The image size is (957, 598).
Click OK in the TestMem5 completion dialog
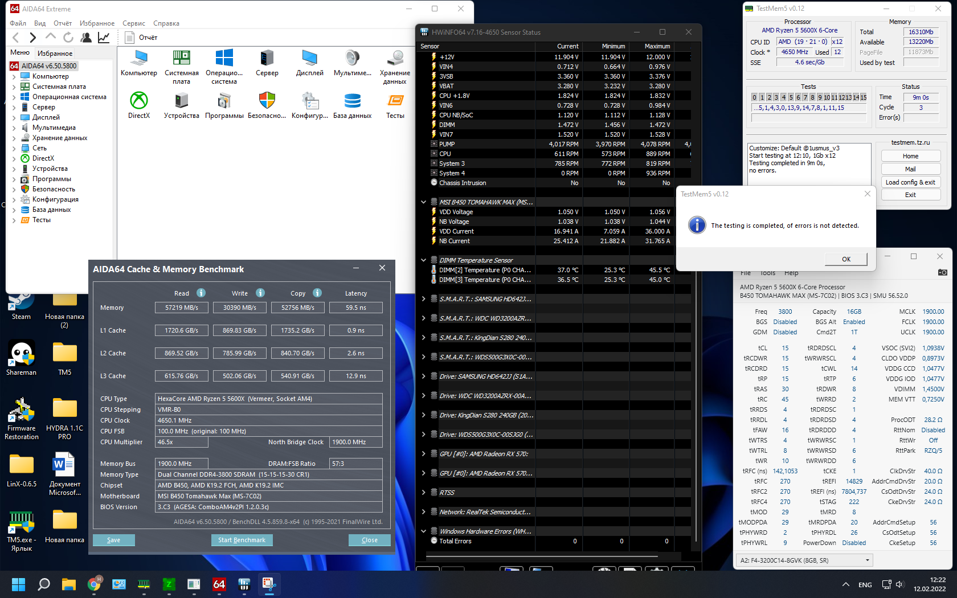click(x=846, y=259)
